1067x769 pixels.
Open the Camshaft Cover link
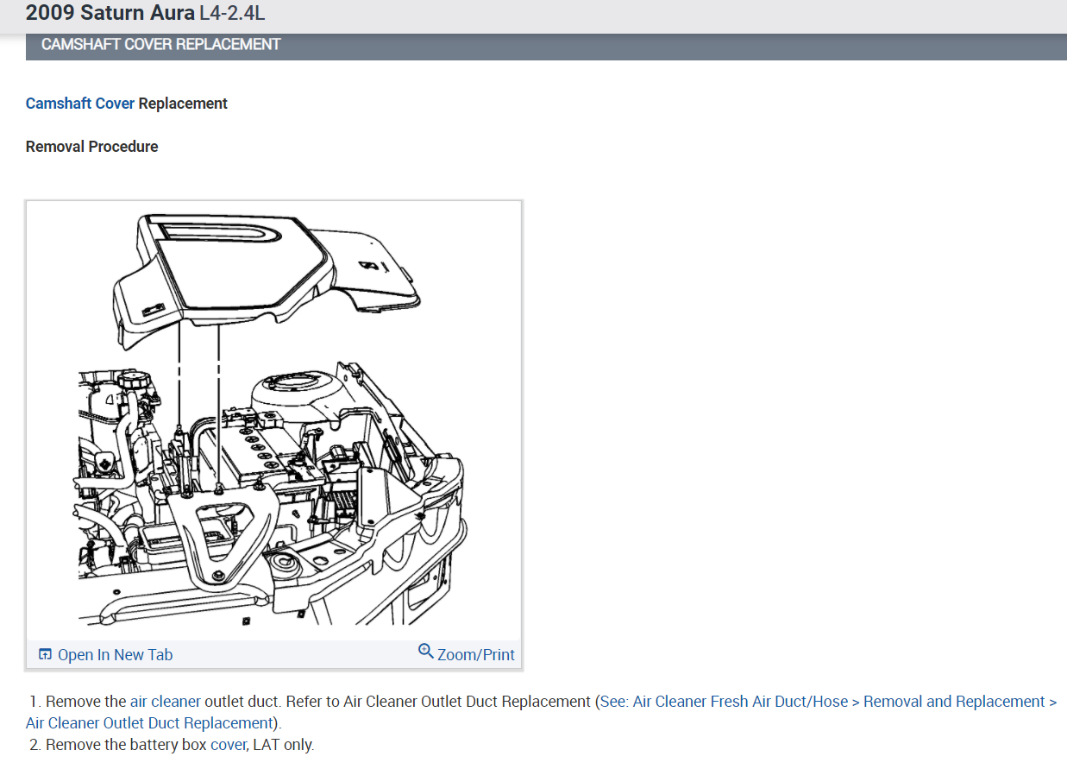80,104
